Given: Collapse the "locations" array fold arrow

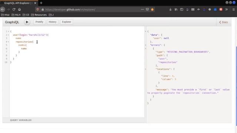Looking at the screenshot, I should pyautogui.click(x=146, y=69).
